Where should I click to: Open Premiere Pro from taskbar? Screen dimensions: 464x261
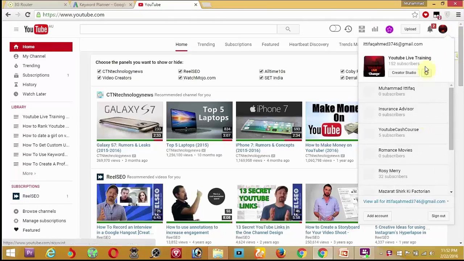[29, 253]
